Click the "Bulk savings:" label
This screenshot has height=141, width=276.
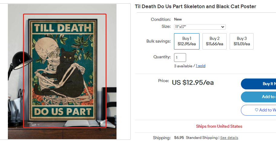159,41
